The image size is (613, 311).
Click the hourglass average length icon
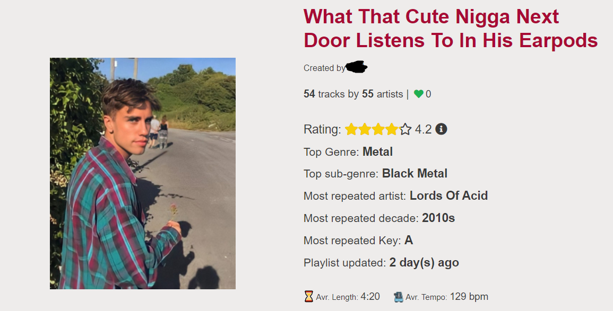point(308,297)
